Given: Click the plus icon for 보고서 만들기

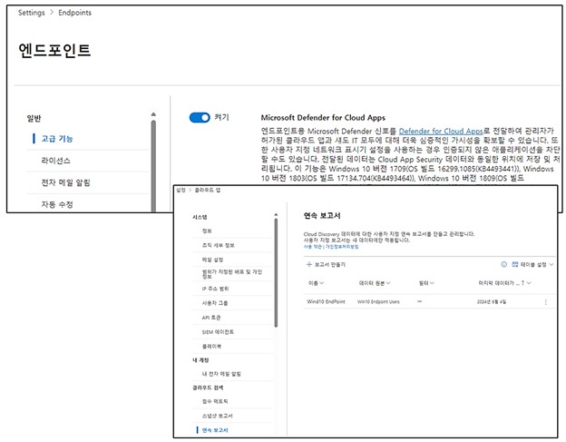Looking at the screenshot, I should pos(309,264).
